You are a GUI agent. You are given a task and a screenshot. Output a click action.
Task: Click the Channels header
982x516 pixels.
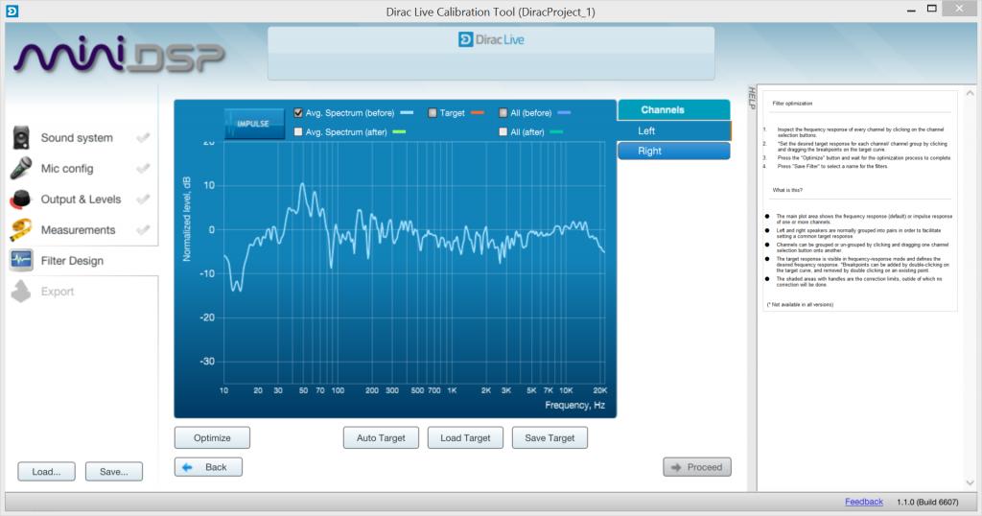pyautogui.click(x=674, y=109)
